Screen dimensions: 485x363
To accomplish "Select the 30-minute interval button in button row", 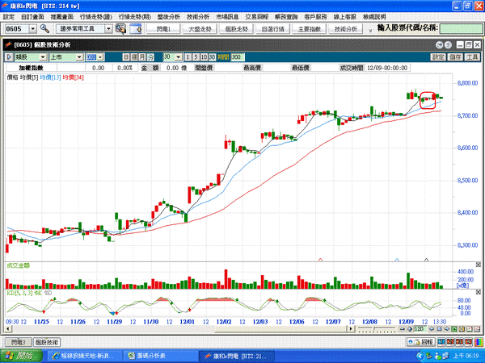I will tap(212, 57).
